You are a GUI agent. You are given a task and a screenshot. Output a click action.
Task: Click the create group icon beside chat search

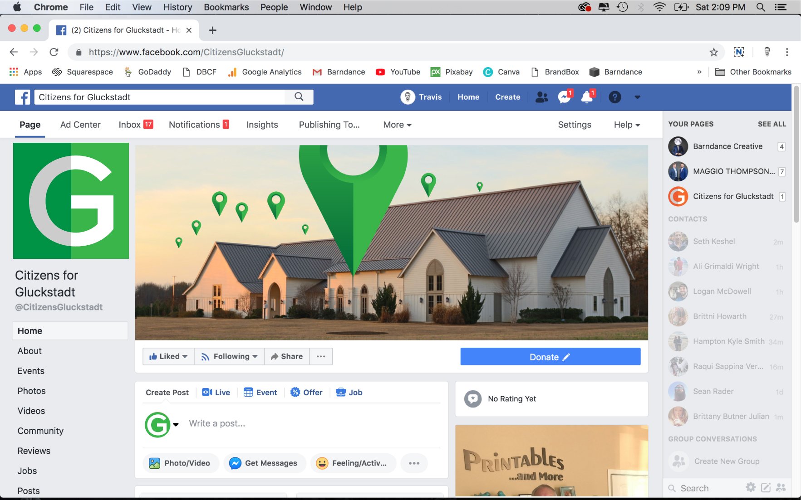pos(781,488)
